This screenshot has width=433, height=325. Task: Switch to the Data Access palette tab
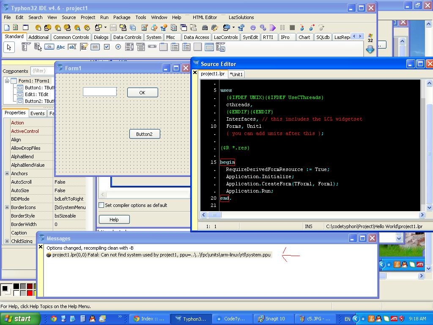click(196, 37)
